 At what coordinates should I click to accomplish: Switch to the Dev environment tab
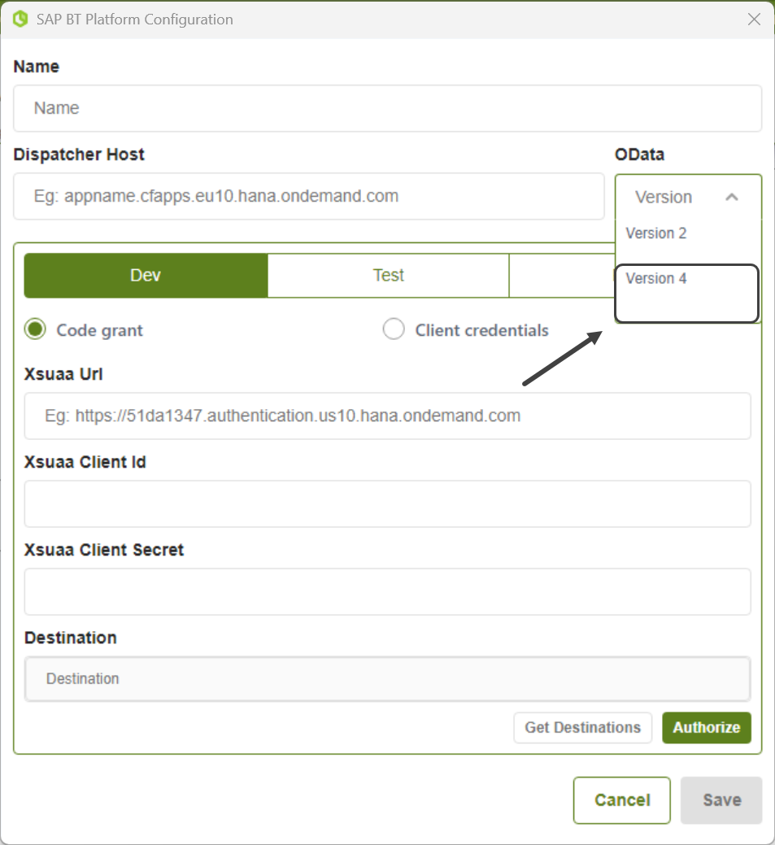coord(146,276)
